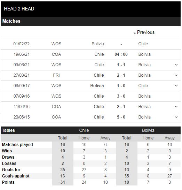Open the Matches section header
182x190 pixels.
click(11, 21)
